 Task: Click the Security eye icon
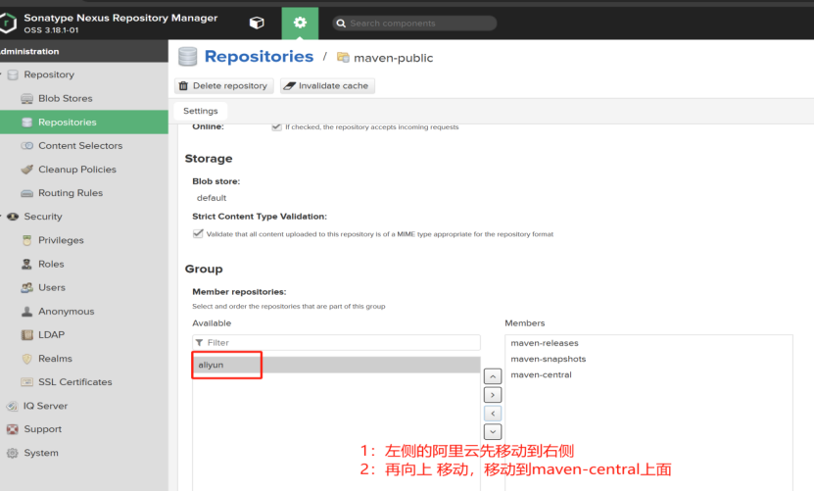[13, 217]
